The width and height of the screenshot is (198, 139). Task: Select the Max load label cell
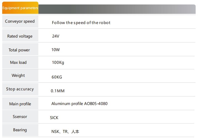tap(20, 62)
